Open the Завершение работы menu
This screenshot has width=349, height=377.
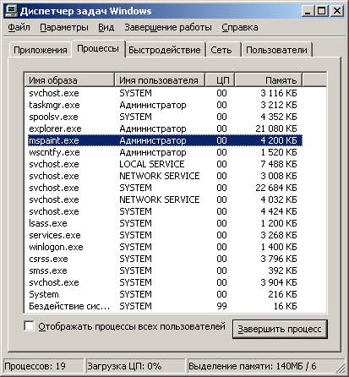pyautogui.click(x=168, y=27)
